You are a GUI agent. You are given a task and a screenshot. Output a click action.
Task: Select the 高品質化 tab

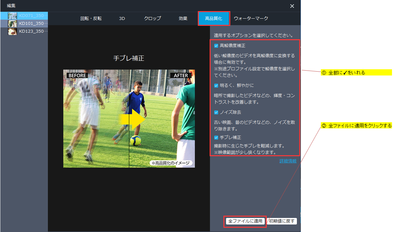tap(214, 19)
